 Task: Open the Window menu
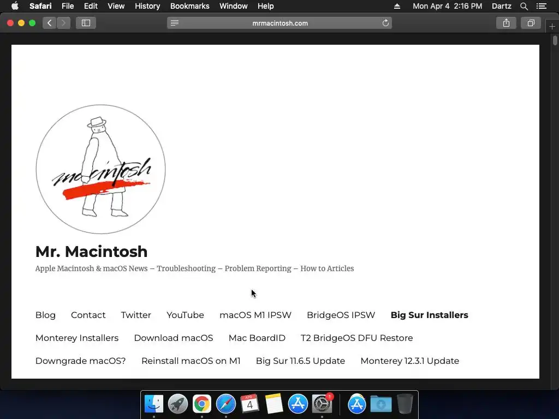[234, 6]
